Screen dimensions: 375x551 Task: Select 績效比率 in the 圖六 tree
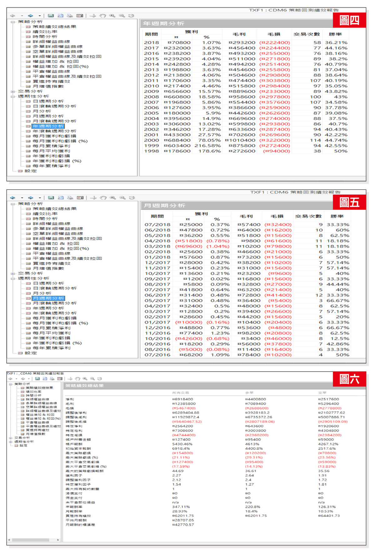33,392
